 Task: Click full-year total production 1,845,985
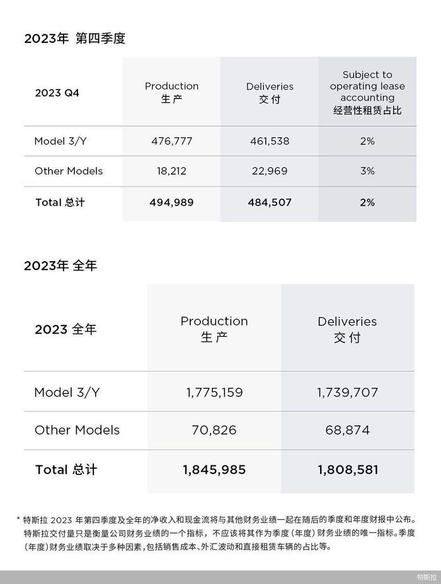[214, 470]
